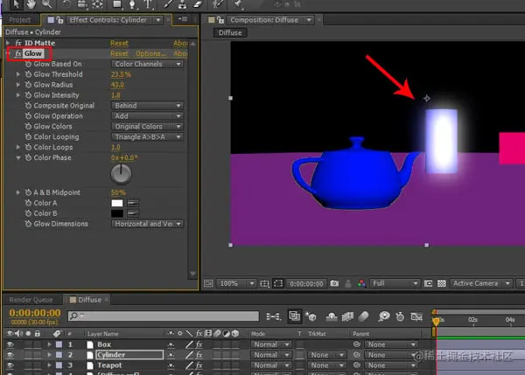Image resolution: width=525 pixels, height=375 pixels.
Task: Select the Rectangle shape tool
Action: click(x=117, y=4)
